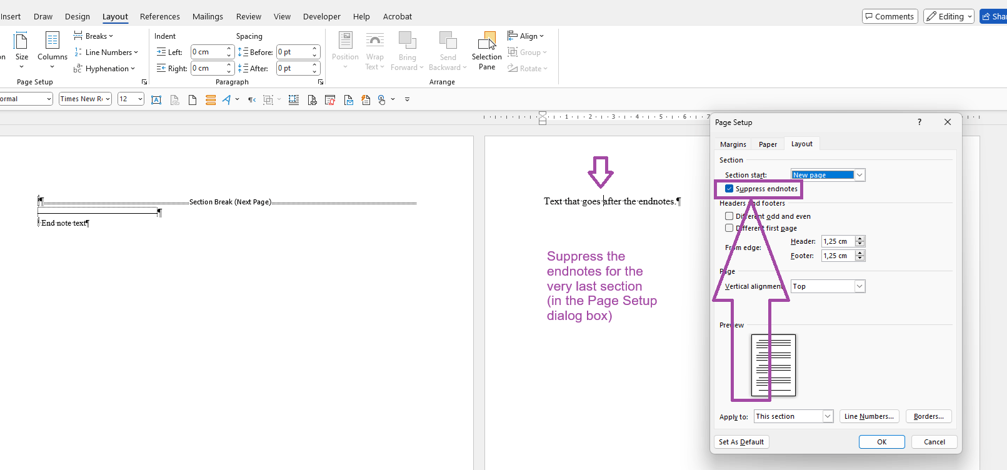1007x470 pixels.
Task: Click the blue letter A styles icon
Action: 226,99
